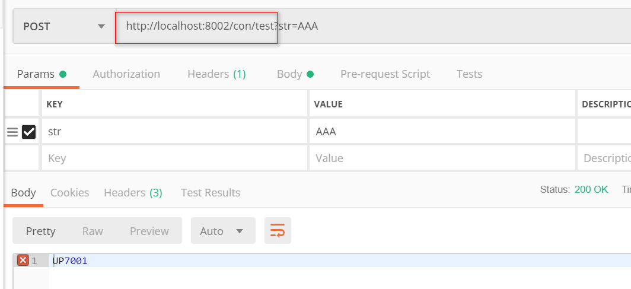The image size is (631, 289).
Task: Toggle the line wrap icon
Action: (x=278, y=231)
